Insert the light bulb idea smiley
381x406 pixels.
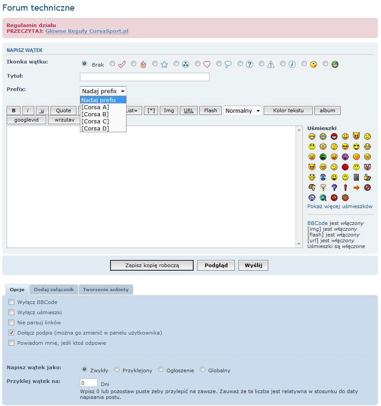[x=323, y=187]
